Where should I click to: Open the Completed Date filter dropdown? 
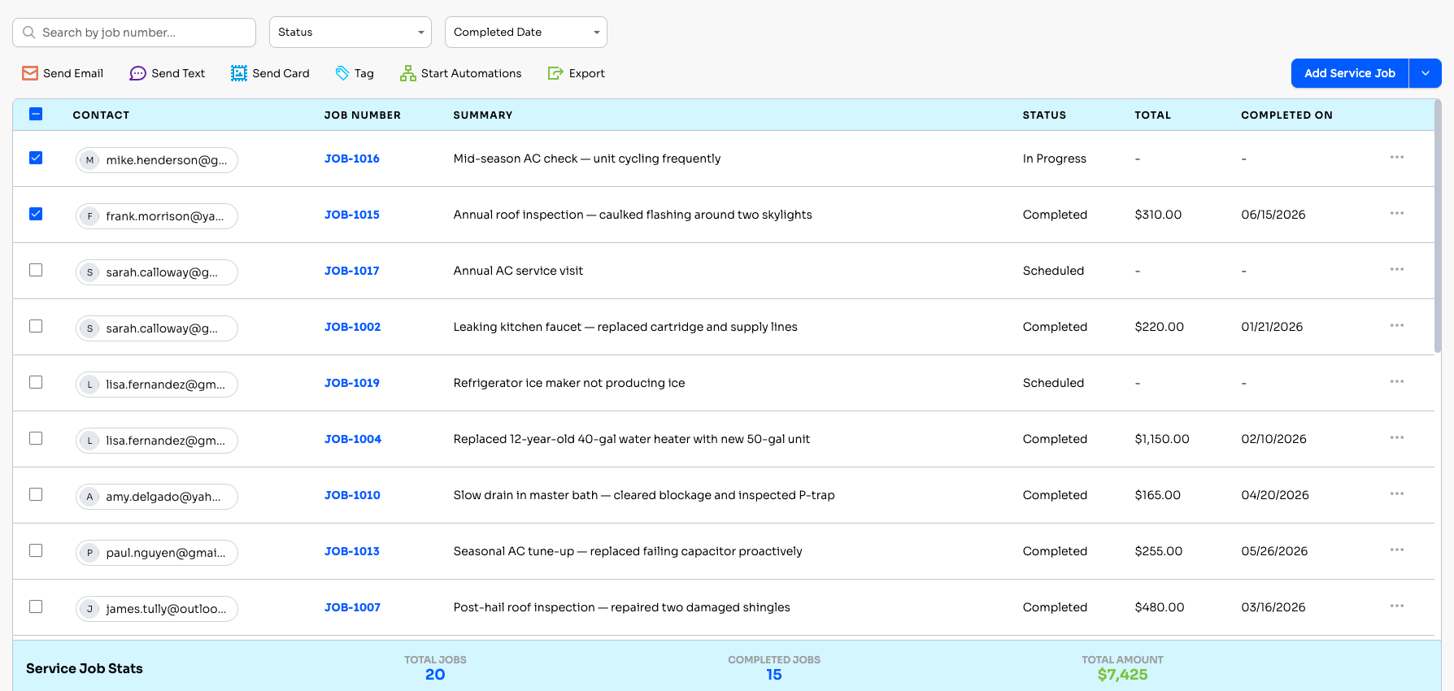point(526,33)
